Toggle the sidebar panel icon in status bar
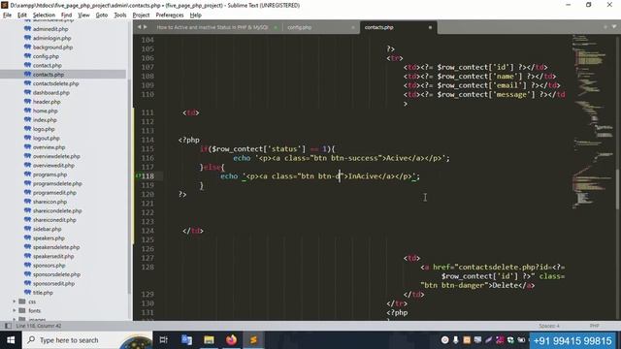Screen dimensions: 621x349 pyautogui.click(x=8, y=326)
